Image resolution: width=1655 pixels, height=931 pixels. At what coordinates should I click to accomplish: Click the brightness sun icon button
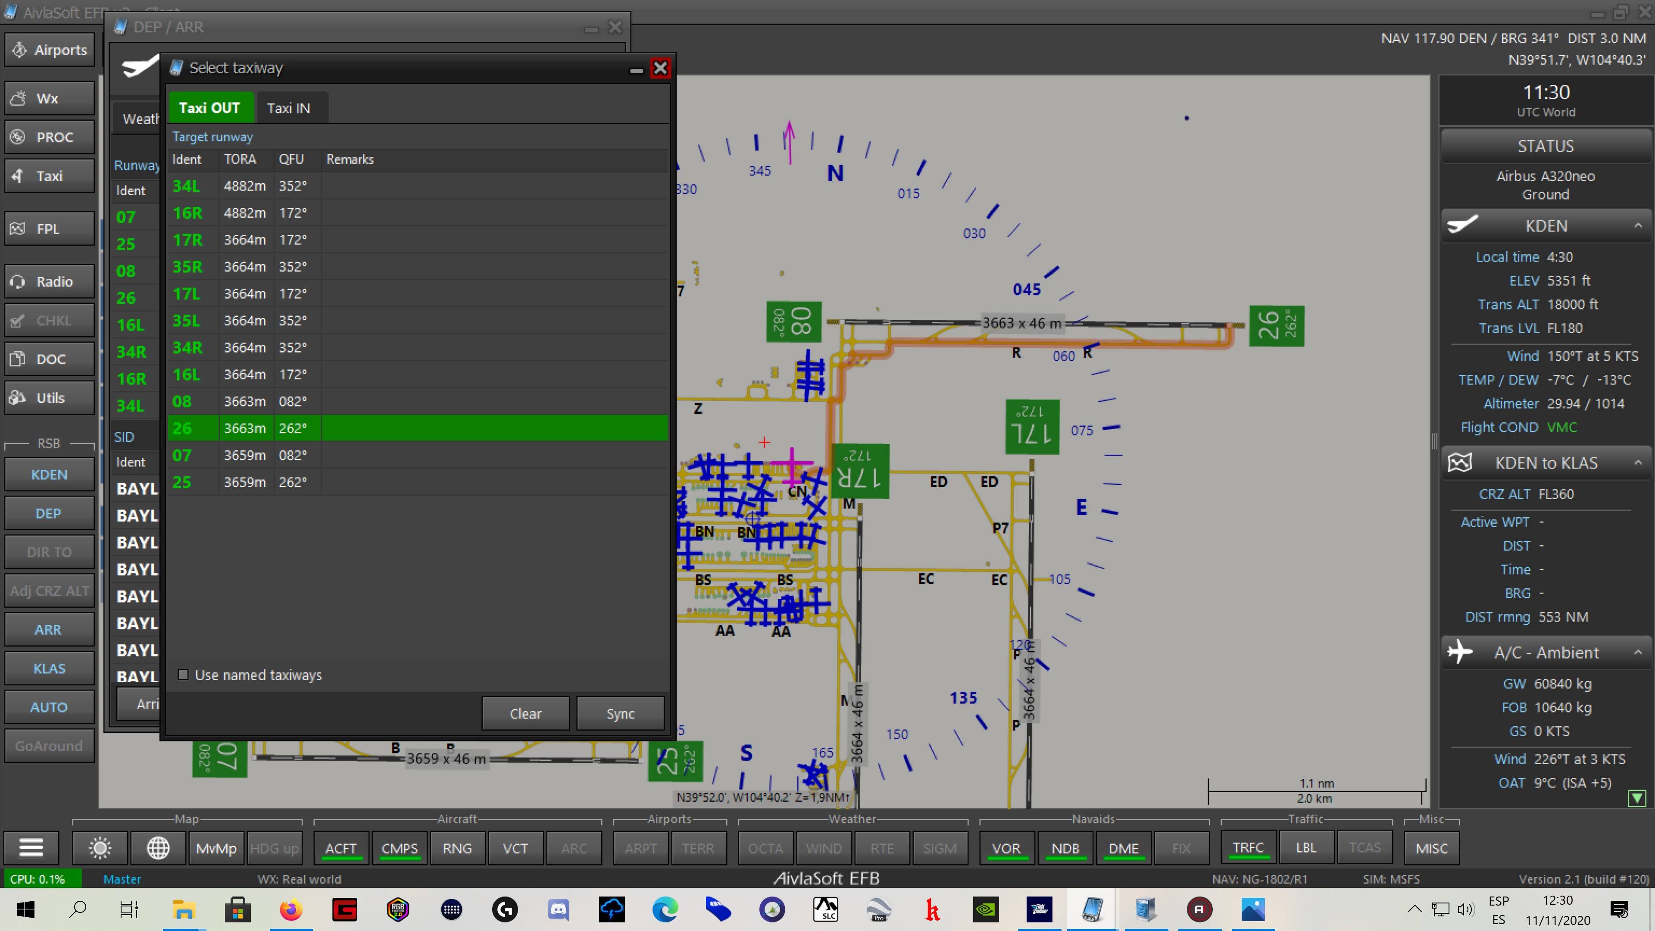100,848
